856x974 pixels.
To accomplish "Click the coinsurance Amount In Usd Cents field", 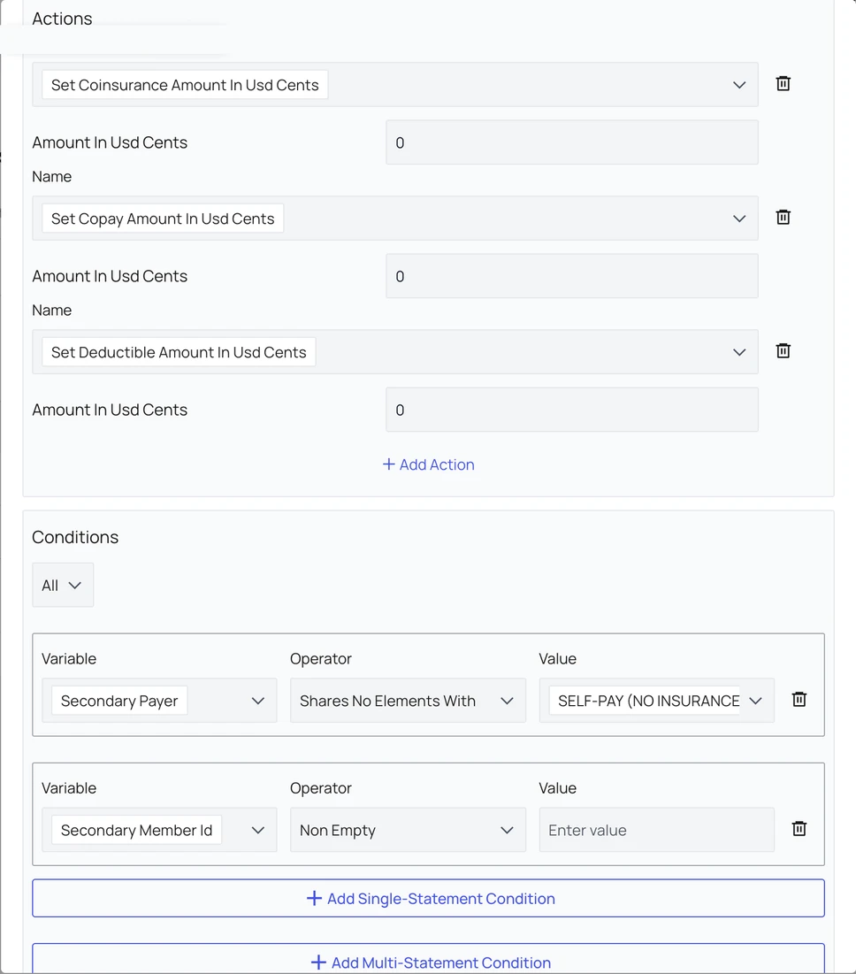I will point(572,142).
